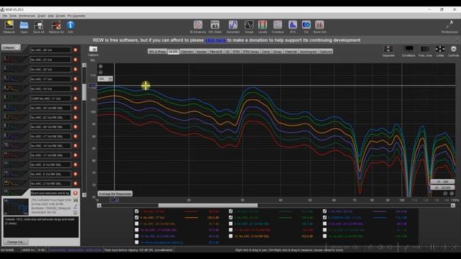Click the horizontal frequency scrollbar thumb
Screen dimensions: 461x259
click(x=208, y=206)
